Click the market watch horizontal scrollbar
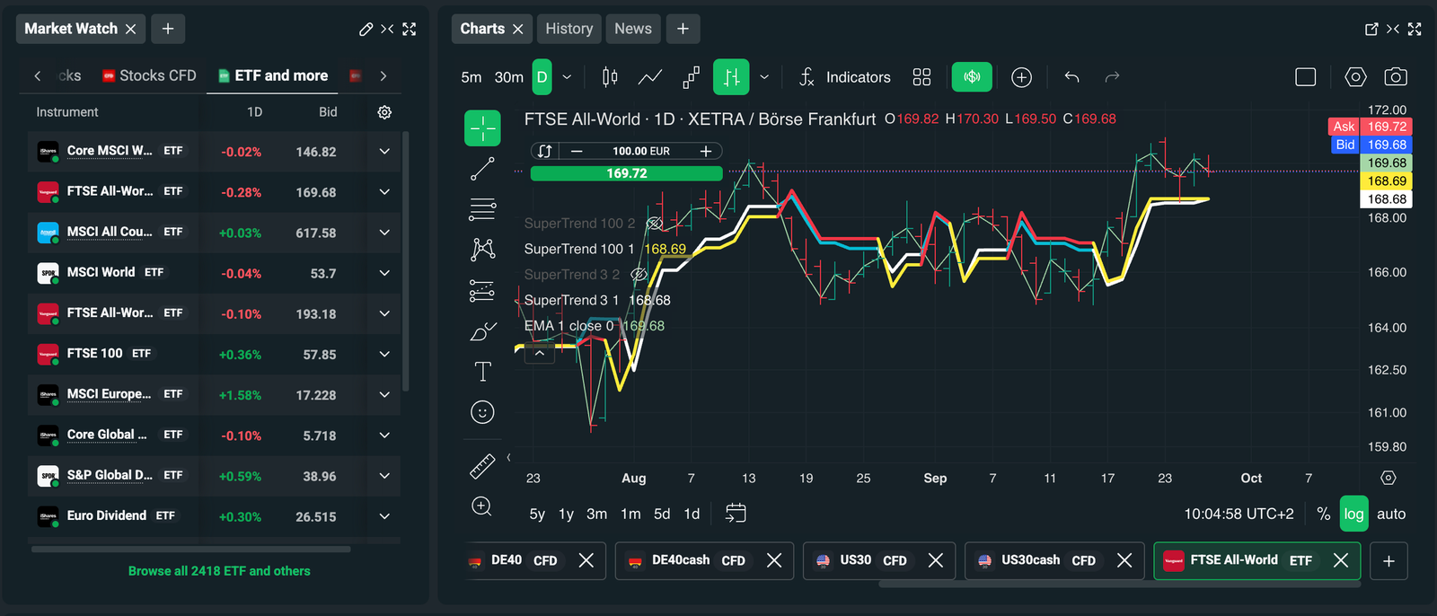1437x616 pixels. [190, 549]
